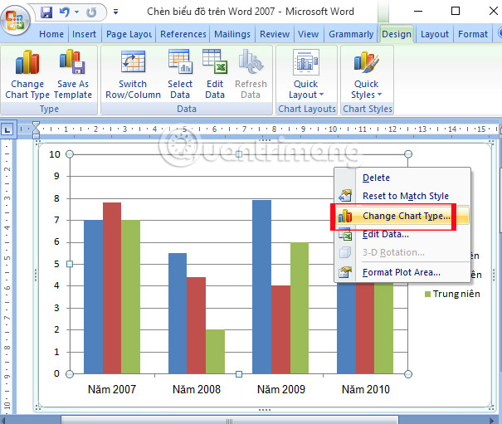This screenshot has height=424, width=502.
Task: Go to the References tab
Action: pyautogui.click(x=183, y=34)
